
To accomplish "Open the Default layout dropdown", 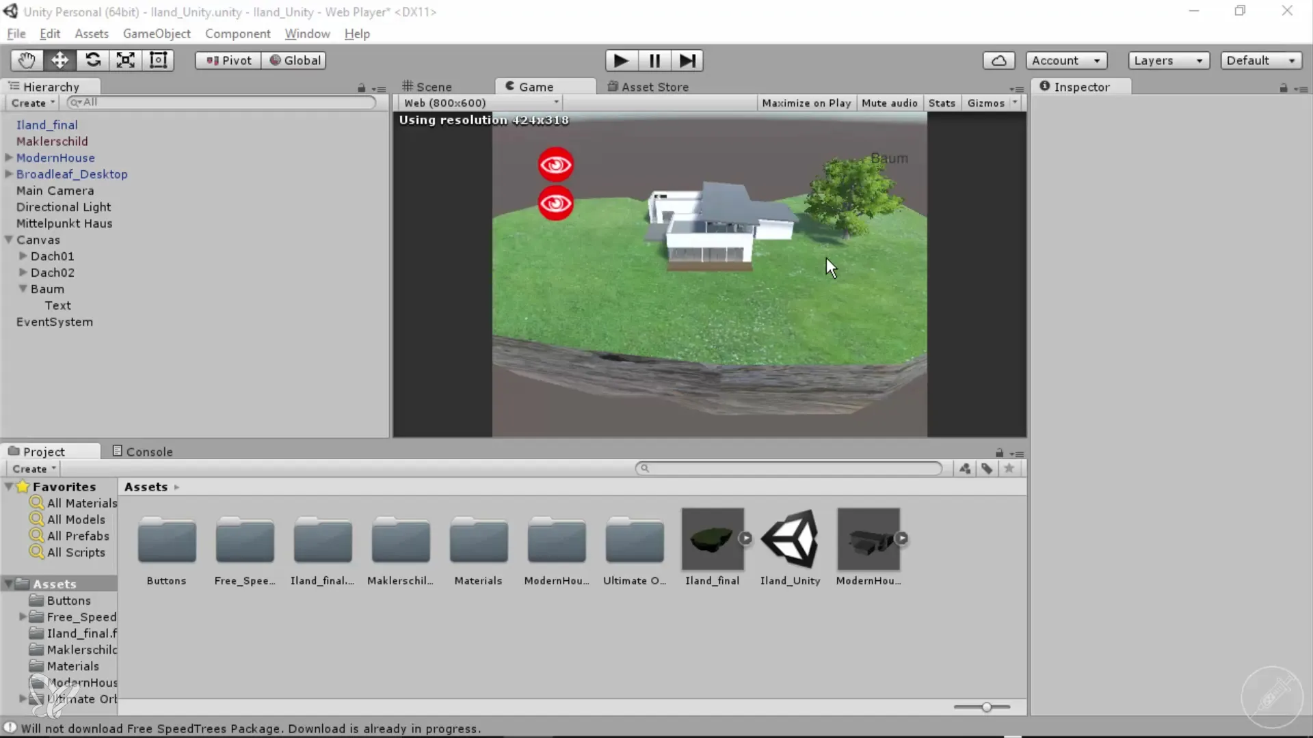I will click(x=1261, y=60).
